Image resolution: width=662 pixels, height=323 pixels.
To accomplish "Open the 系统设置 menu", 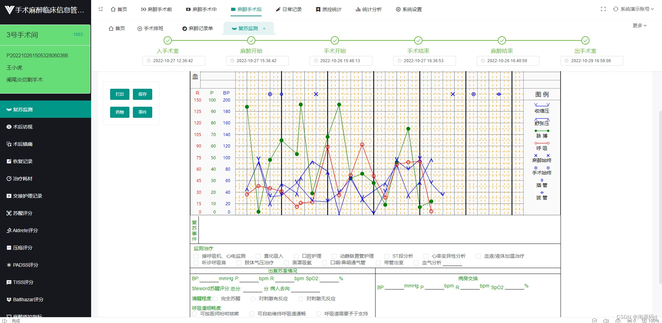I will tap(409, 9).
